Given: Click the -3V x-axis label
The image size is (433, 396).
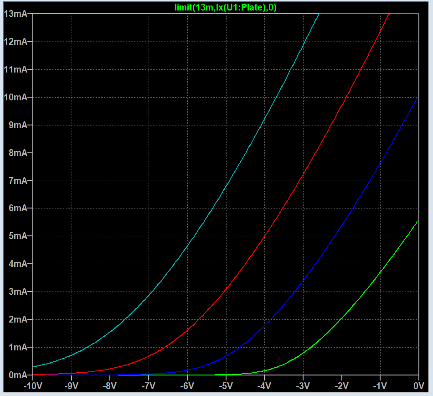Looking at the screenshot, I should coord(303,386).
